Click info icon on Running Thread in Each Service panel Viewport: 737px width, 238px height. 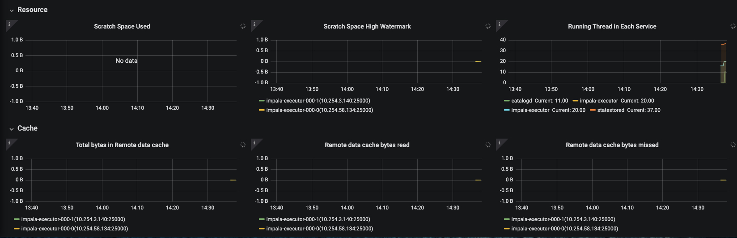pos(500,24)
